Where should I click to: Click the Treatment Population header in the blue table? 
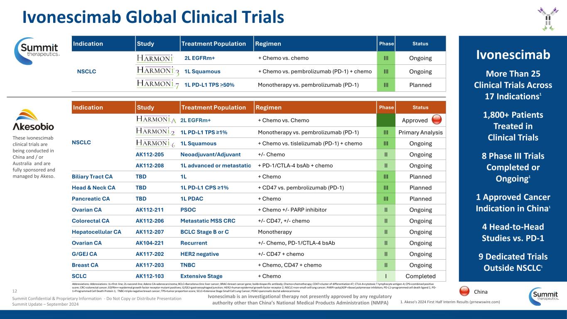pyautogui.click(x=214, y=44)
